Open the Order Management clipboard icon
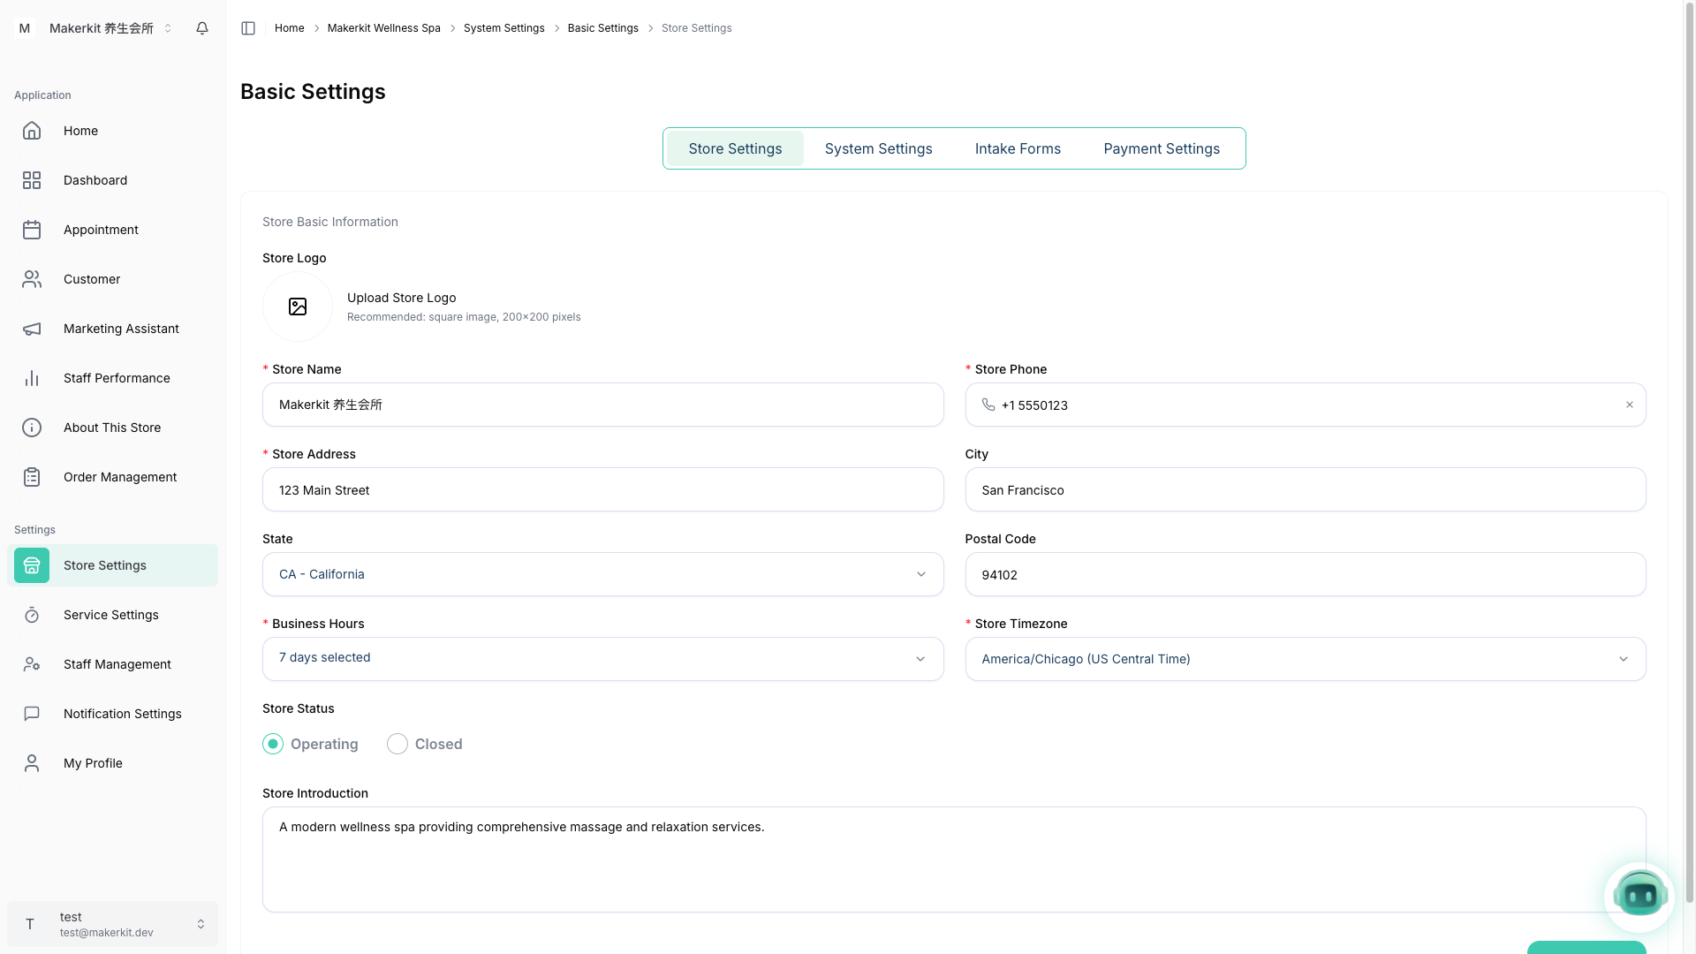 (x=32, y=477)
